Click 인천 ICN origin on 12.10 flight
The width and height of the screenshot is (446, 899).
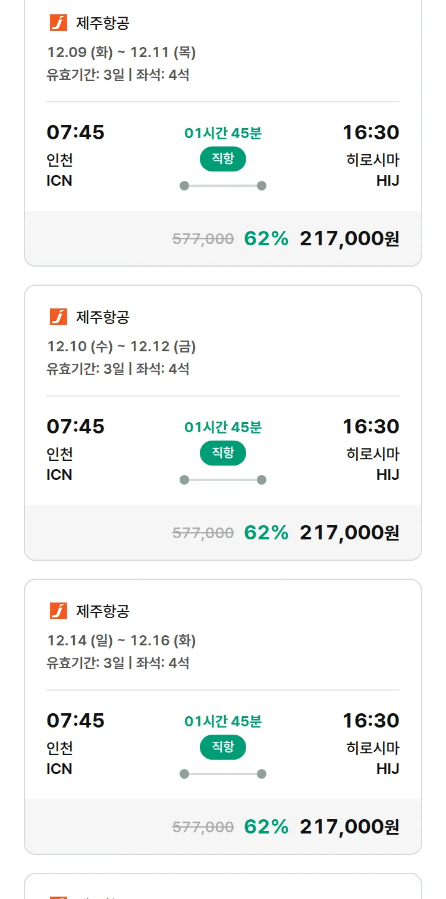point(59,464)
